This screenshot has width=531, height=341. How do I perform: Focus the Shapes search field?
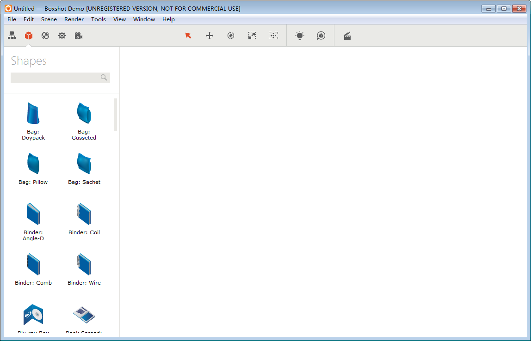(x=60, y=78)
